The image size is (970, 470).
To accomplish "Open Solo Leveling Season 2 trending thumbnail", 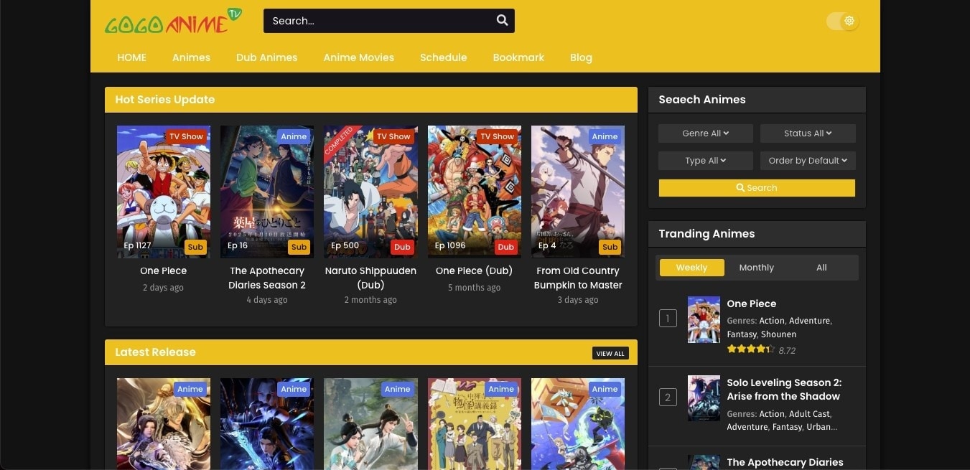I will pos(704,398).
